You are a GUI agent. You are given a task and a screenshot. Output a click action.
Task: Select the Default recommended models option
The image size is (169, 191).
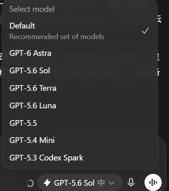[80, 31]
